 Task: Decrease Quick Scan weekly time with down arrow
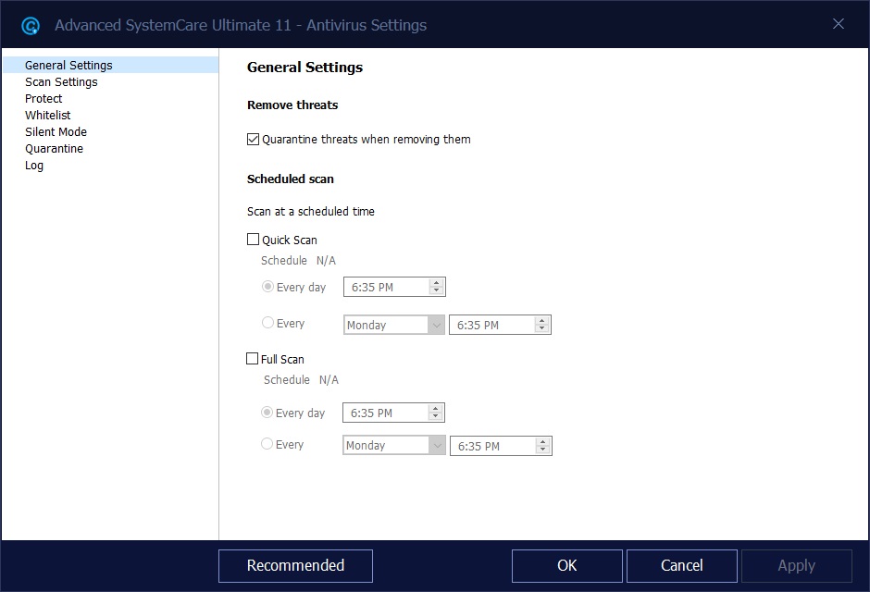tap(542, 328)
